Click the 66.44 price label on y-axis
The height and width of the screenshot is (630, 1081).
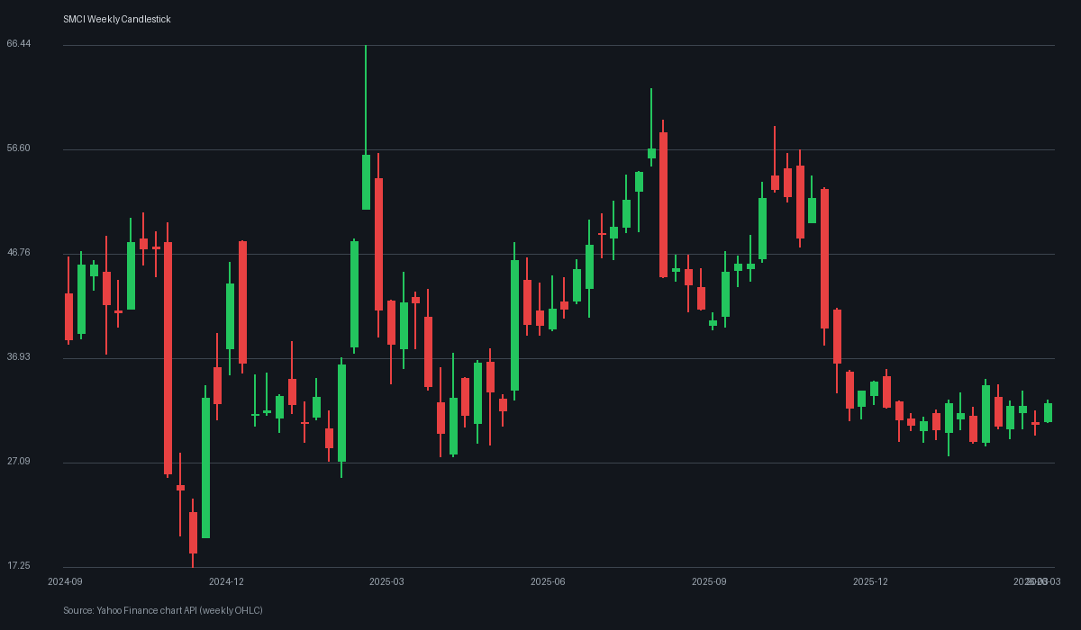19,44
